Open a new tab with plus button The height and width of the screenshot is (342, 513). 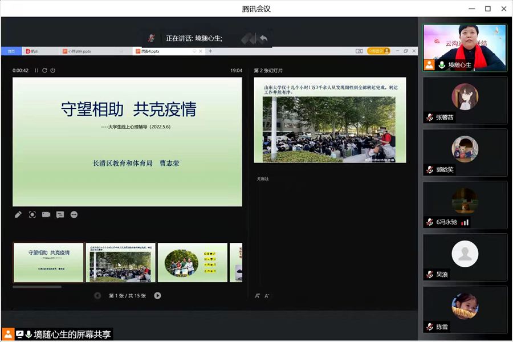click(210, 51)
